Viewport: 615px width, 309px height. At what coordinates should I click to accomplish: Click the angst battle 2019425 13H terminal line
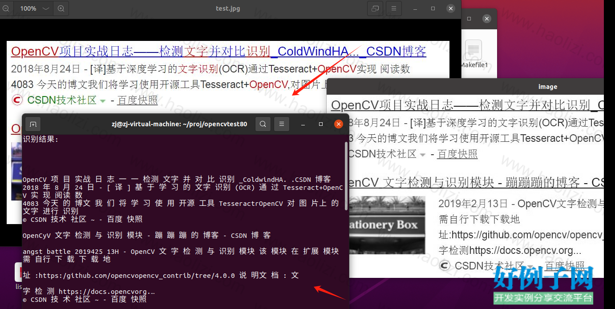pyautogui.click(x=181, y=251)
